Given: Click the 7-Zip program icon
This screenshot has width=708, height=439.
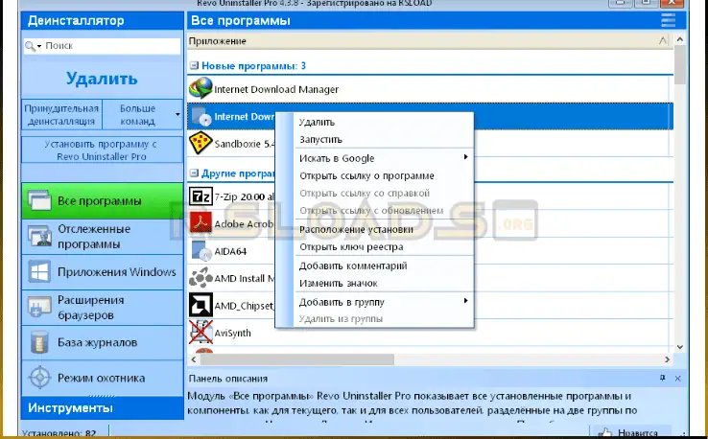Looking at the screenshot, I should [201, 196].
